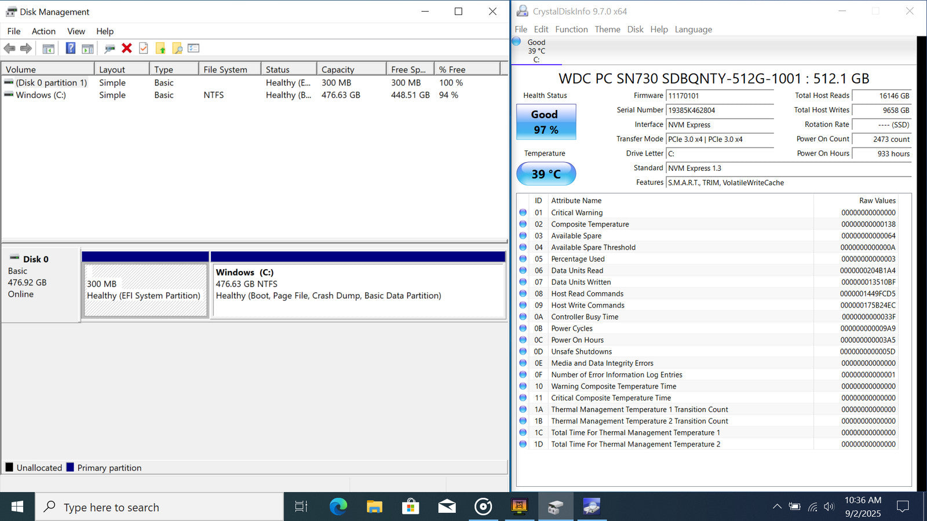Click the Back arrow in Disk Management toolbar
927x521 pixels.
coord(9,49)
